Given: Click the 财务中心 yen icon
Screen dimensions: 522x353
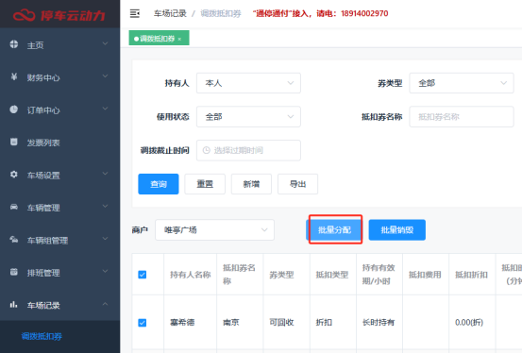Looking at the screenshot, I should (13, 77).
